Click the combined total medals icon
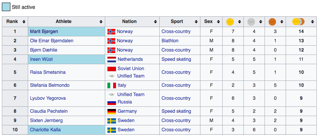329x135 pixels. pyautogui.click(x=298, y=22)
